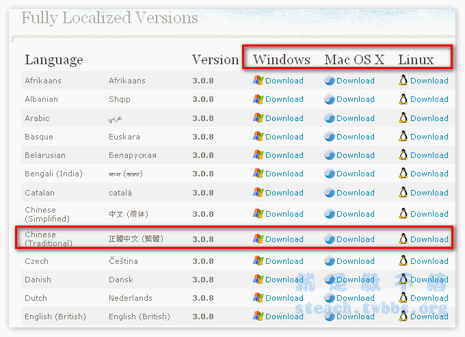Download Czech version for Linux
465x337 pixels.
[x=429, y=261]
